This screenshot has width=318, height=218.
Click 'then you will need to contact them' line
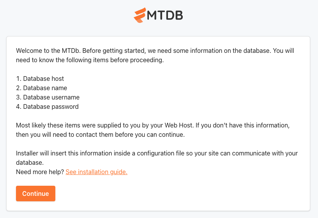pyautogui.click(x=101, y=135)
